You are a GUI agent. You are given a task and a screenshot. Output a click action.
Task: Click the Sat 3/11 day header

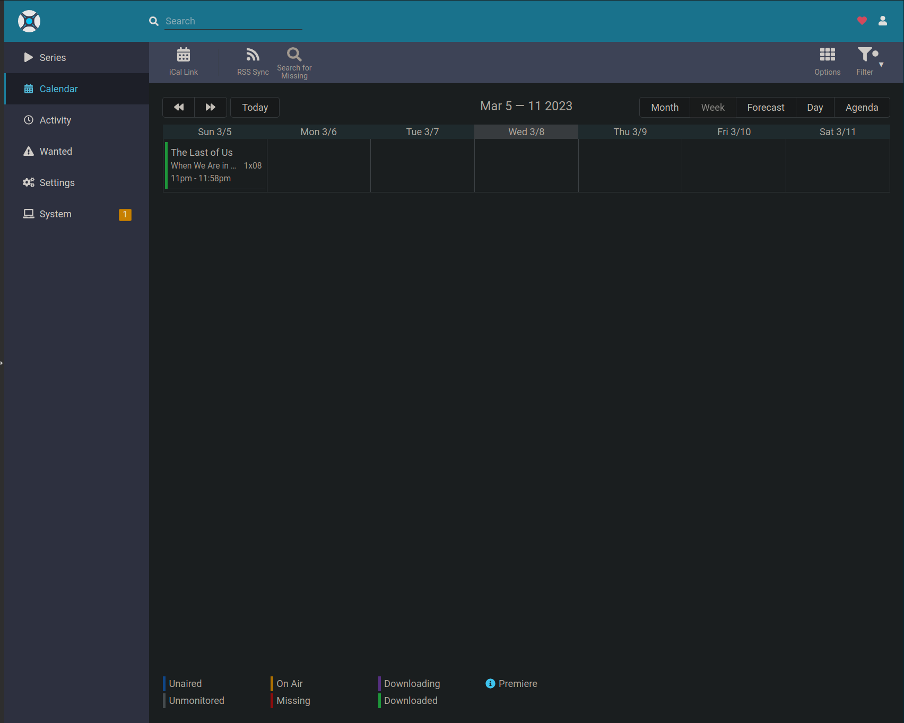click(838, 131)
